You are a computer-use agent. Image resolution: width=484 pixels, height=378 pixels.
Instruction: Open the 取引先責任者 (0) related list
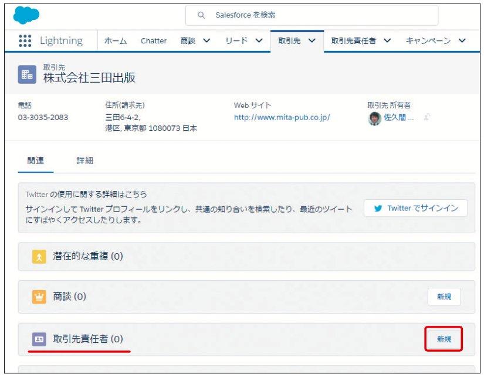tap(88, 339)
